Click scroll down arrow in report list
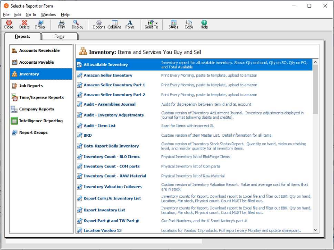This screenshot has width=334, height=250. (316, 230)
